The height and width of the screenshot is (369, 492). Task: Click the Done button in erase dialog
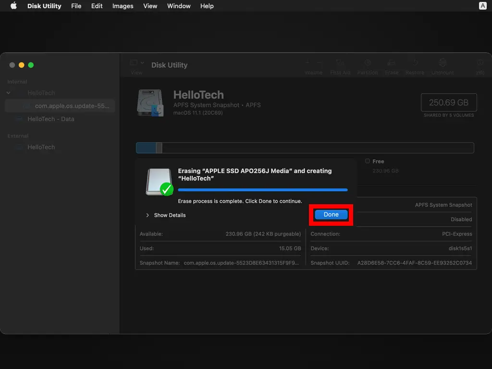point(331,215)
